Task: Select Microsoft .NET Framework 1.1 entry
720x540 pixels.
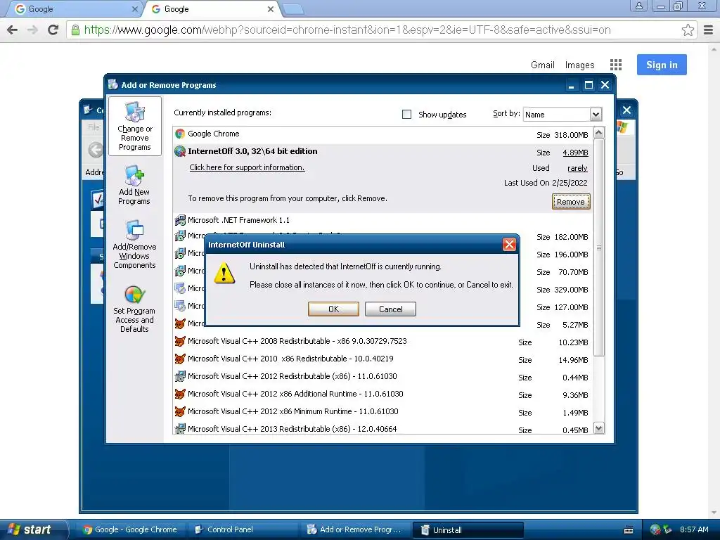Action: coord(383,220)
